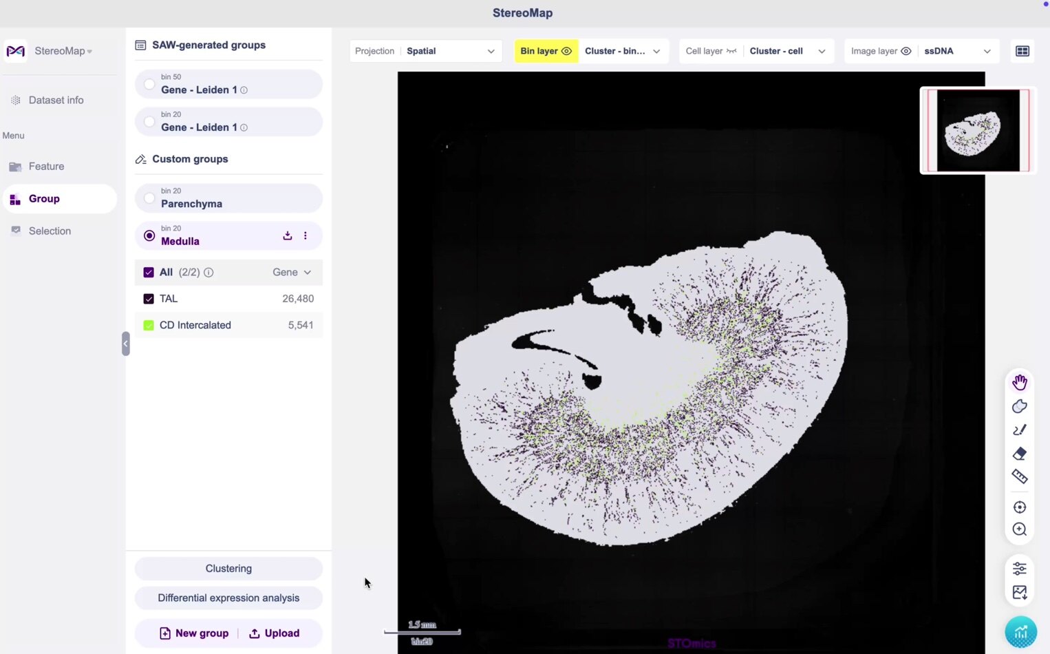Viewport: 1050px width, 654px height.
Task: Open the Gene sort dropdown
Action: pyautogui.click(x=292, y=273)
